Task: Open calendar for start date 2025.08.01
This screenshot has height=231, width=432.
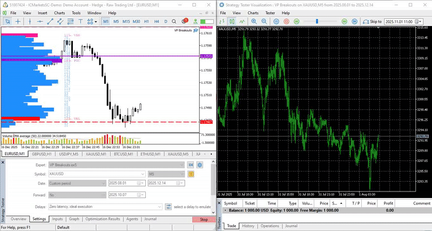Action: tap(140, 183)
